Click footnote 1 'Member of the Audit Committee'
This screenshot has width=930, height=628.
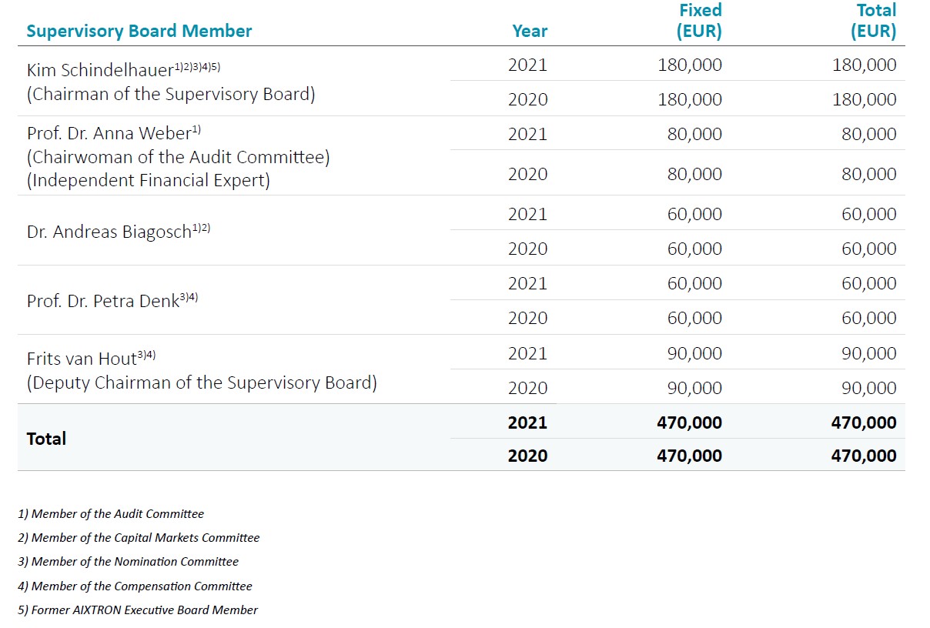(111, 514)
